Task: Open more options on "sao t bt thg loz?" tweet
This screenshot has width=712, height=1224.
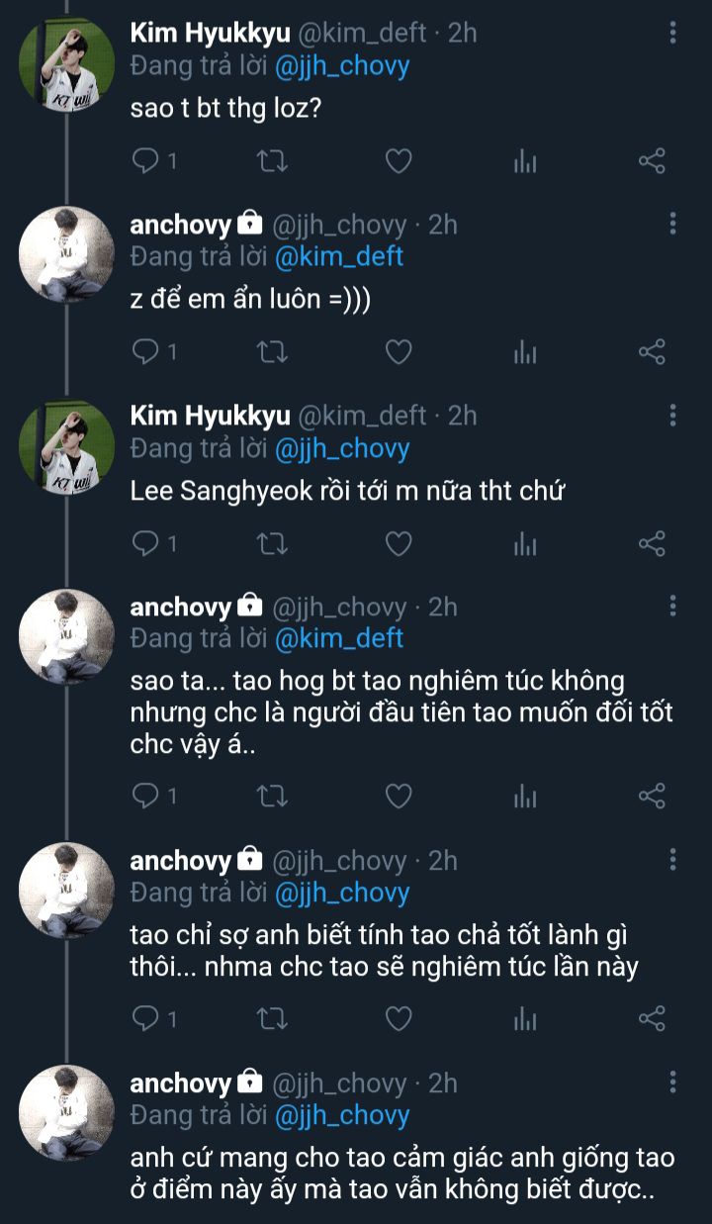Action: [x=673, y=33]
